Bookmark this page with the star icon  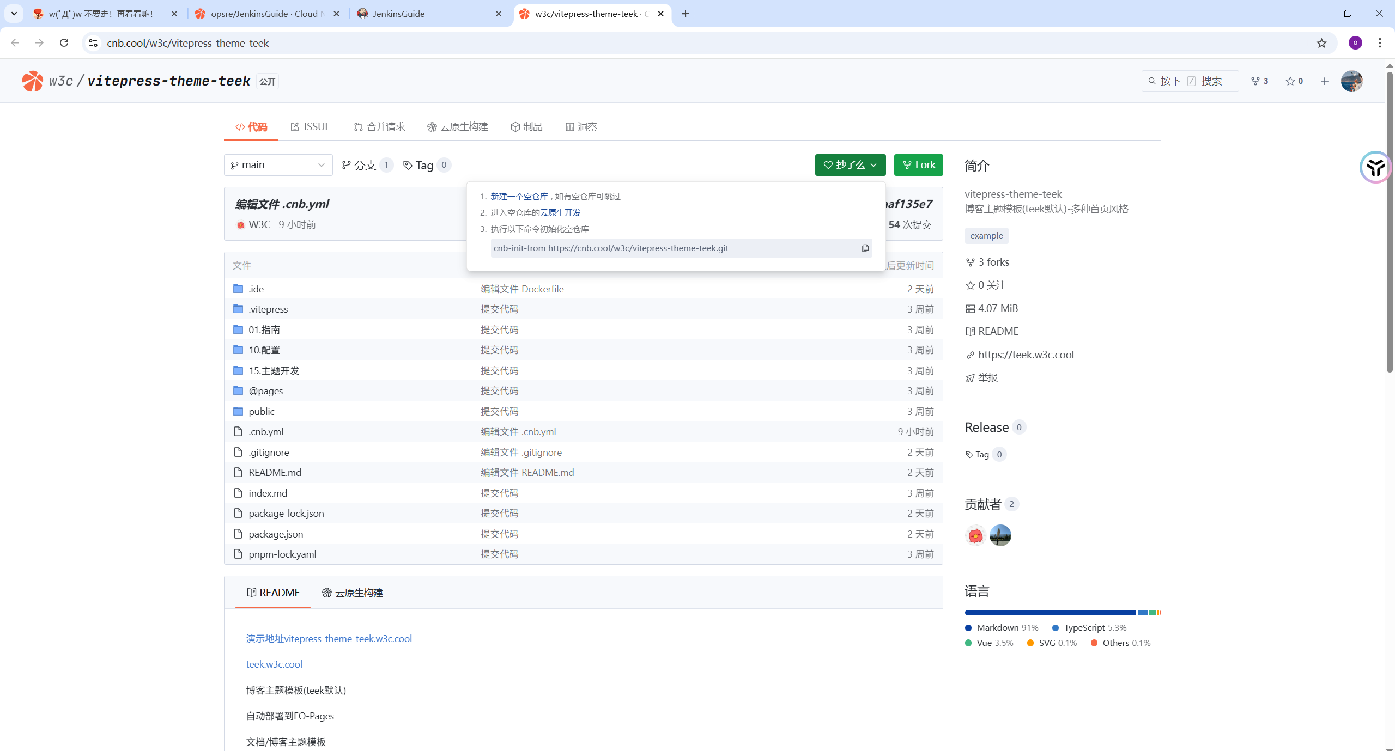click(1321, 43)
